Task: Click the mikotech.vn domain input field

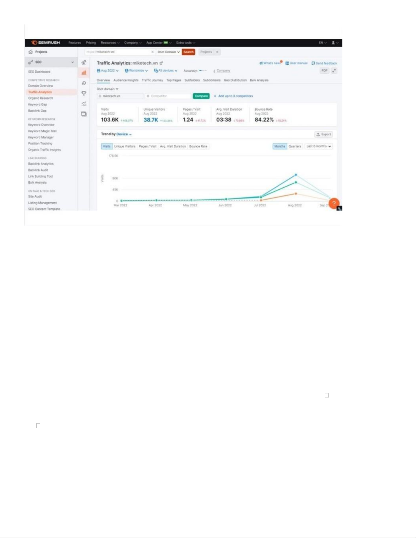Action: 120,96
